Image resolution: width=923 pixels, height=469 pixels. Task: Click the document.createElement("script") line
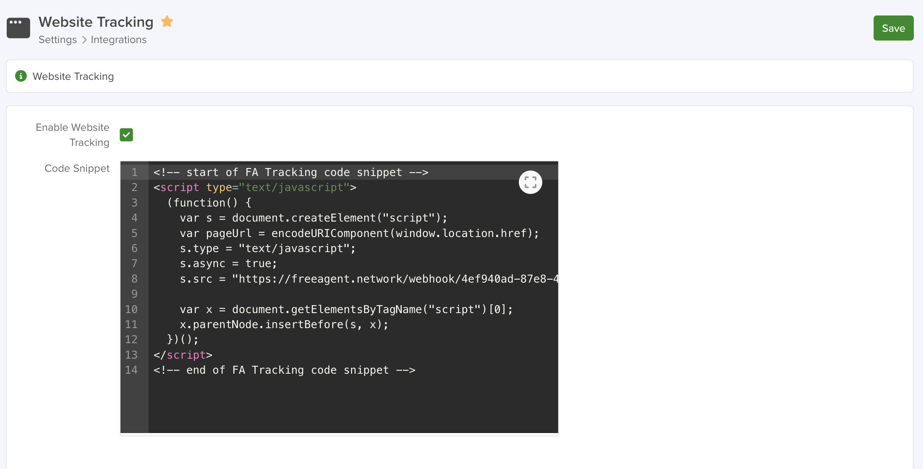pyautogui.click(x=313, y=218)
